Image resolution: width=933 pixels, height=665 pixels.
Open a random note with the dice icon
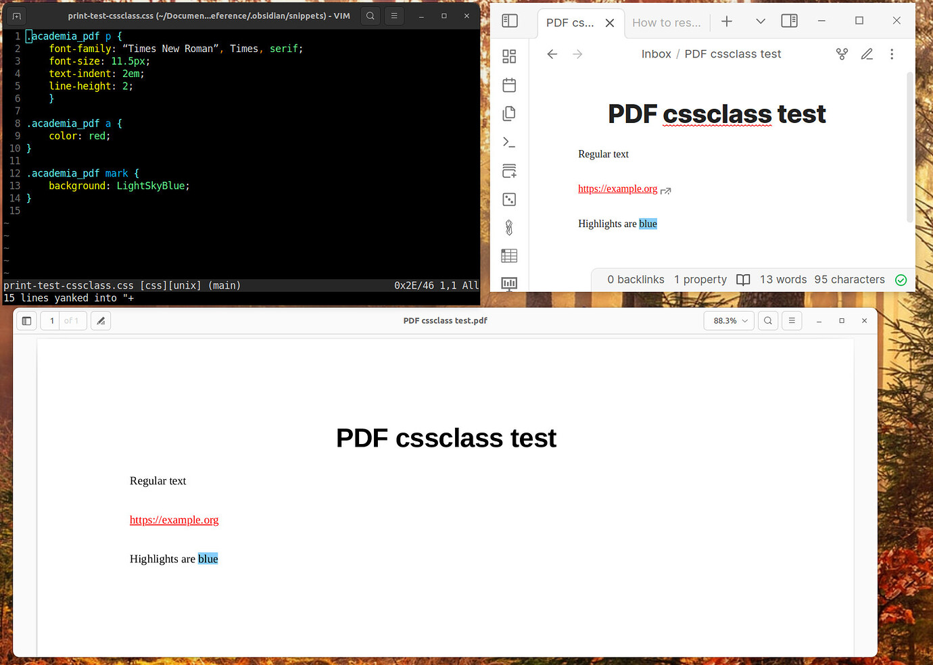(509, 199)
